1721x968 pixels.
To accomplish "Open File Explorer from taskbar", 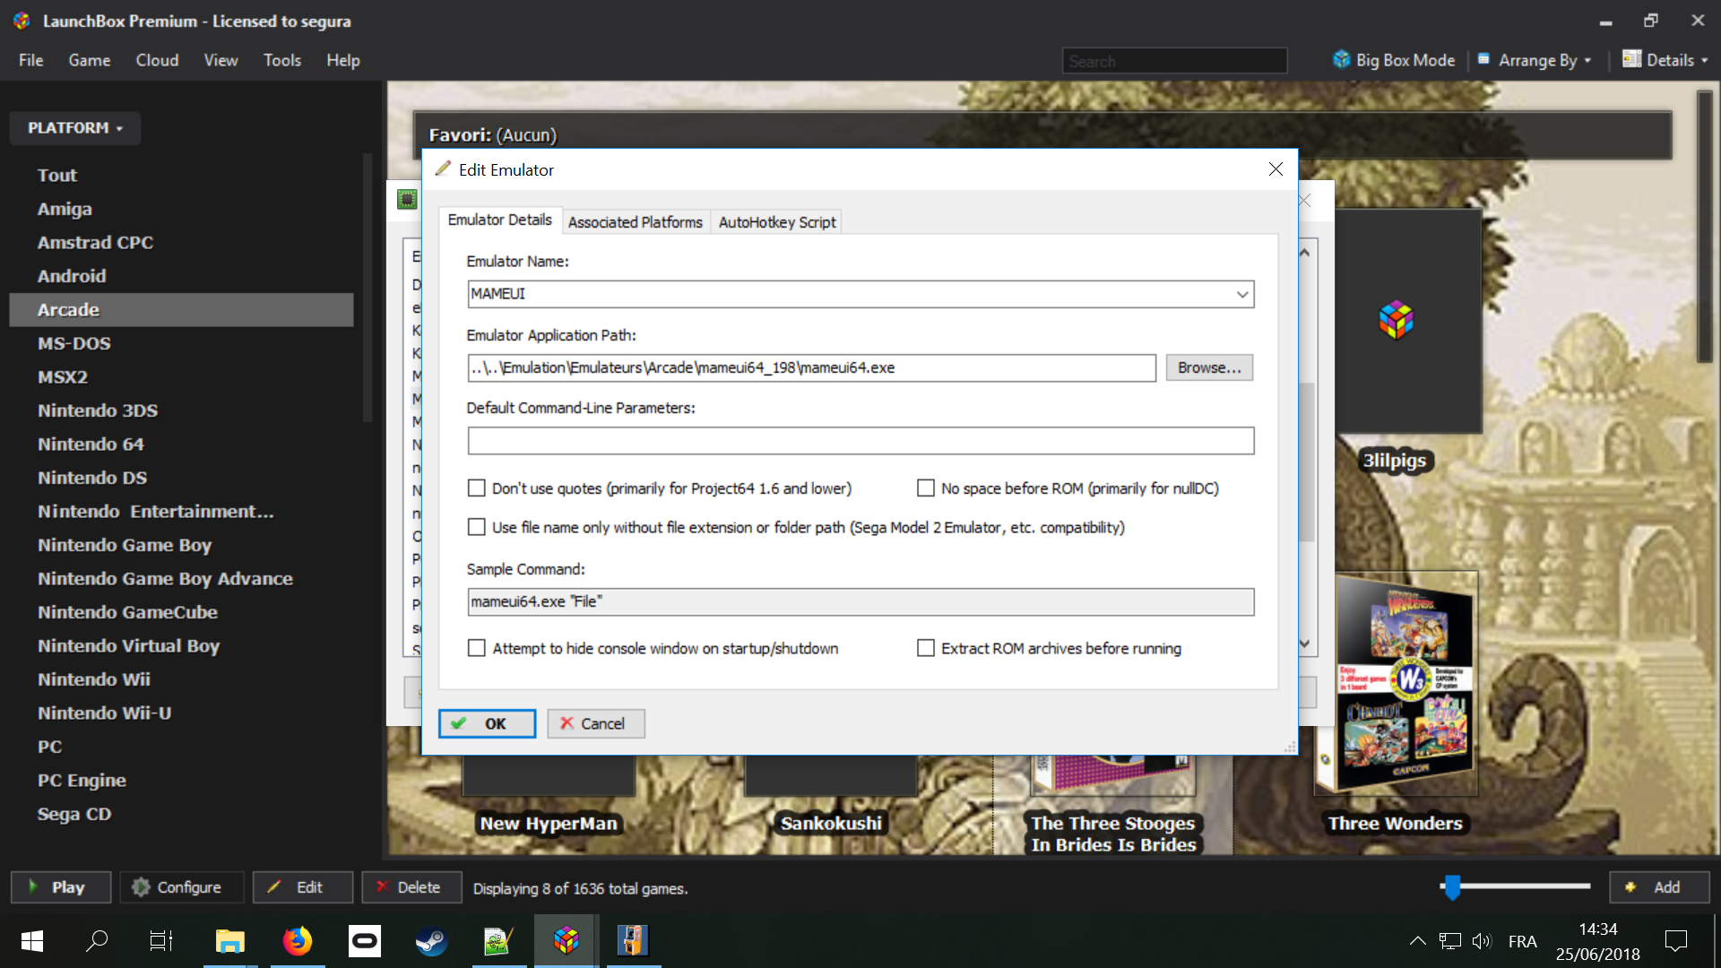I will [x=230, y=941].
